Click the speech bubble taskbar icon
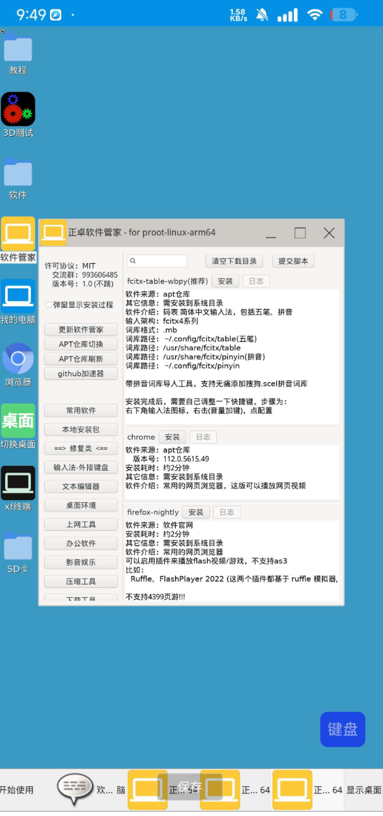The height and width of the screenshot is (816, 383). pos(75,788)
